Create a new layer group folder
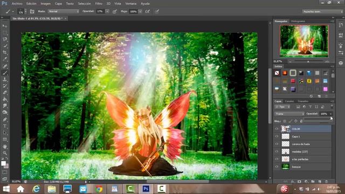 pyautogui.click(x=313, y=182)
